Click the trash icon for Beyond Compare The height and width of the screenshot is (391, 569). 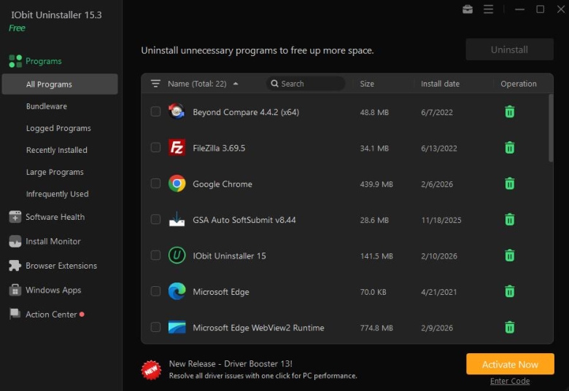tap(510, 112)
